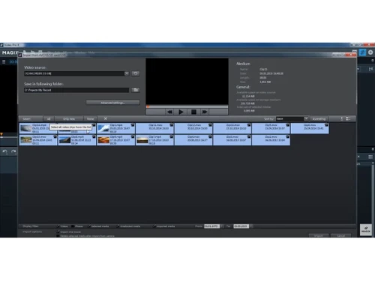
Task: Click orange timeline marker in main window
Action: tap(1, 134)
